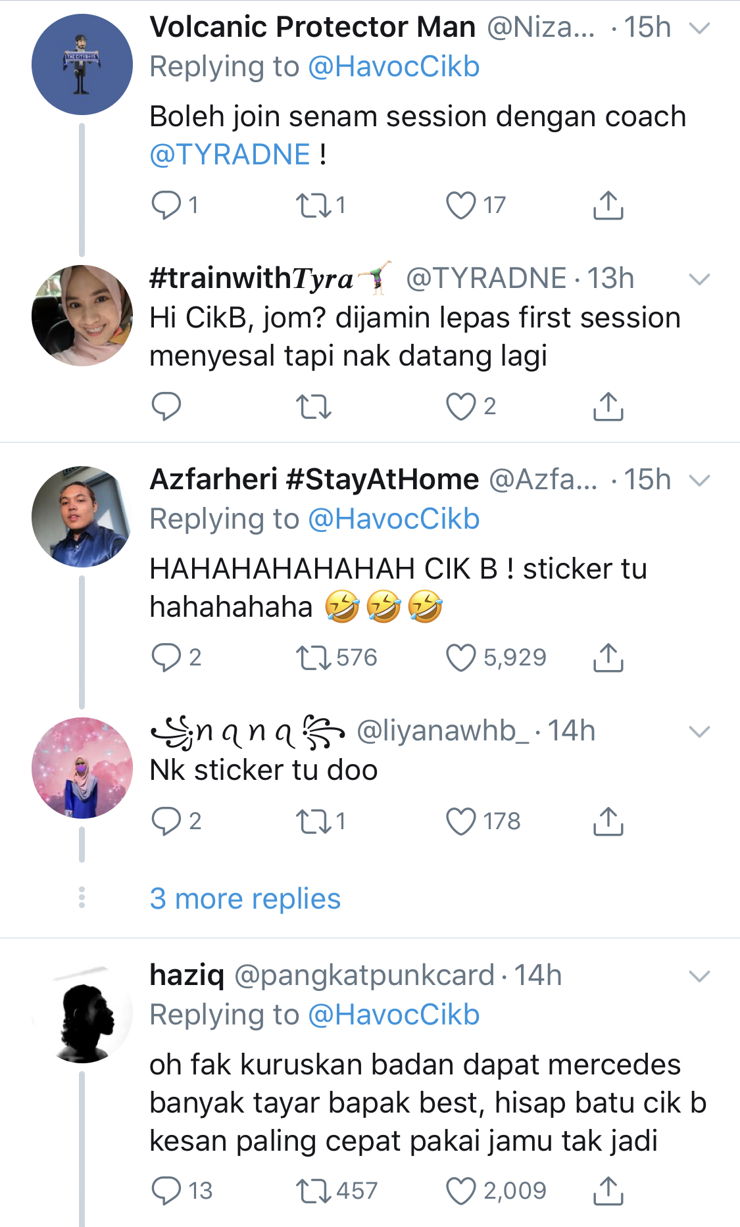The height and width of the screenshot is (1227, 740).
Task: Open options chevron on #trainwithTyra tweet
Action: [x=699, y=279]
